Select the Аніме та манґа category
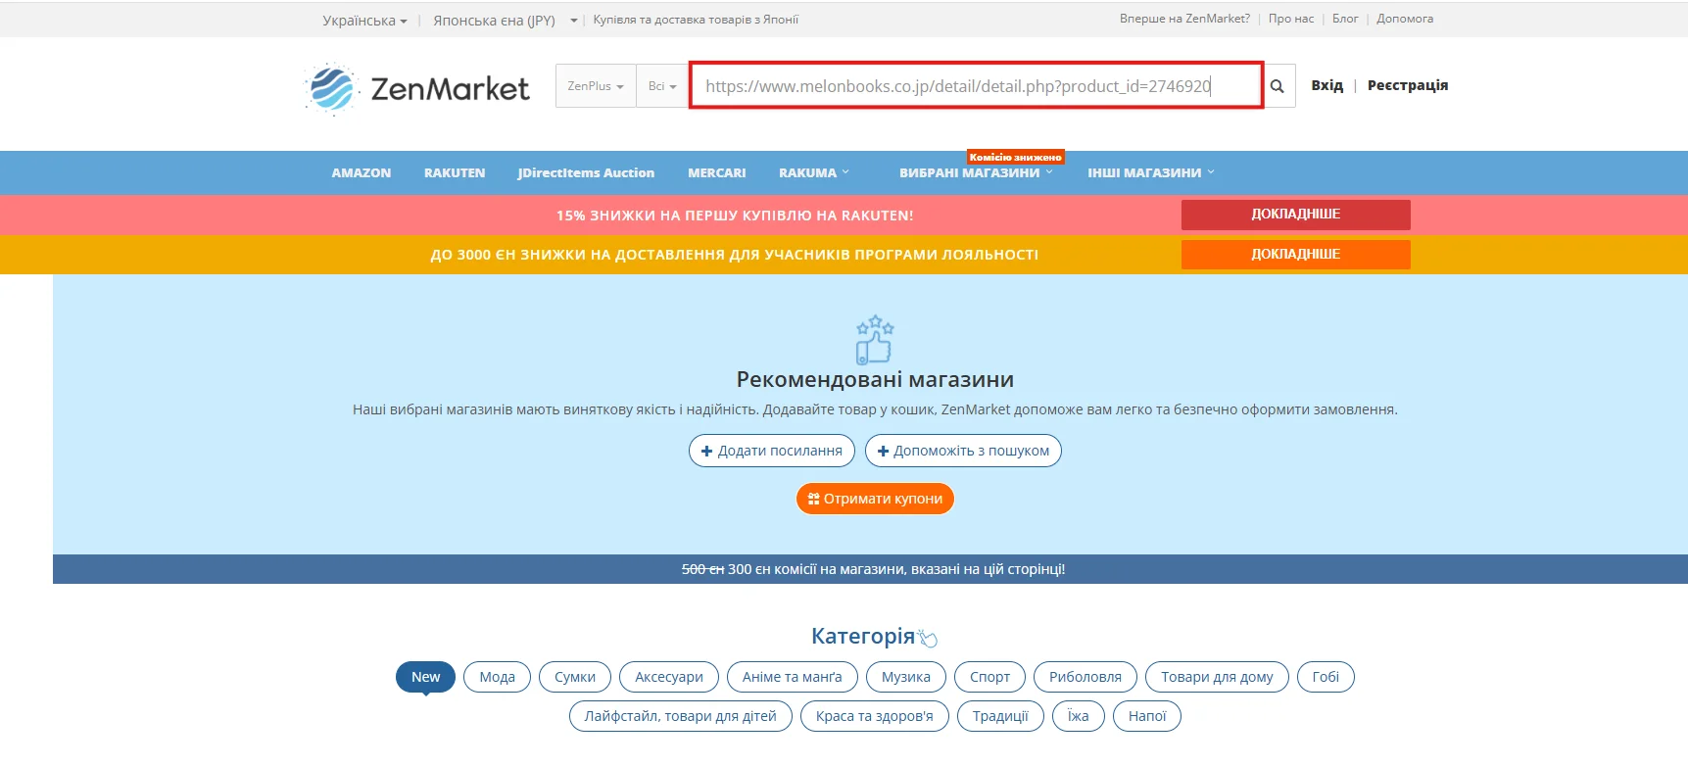Screen dimensions: 1688x767 click(x=793, y=677)
